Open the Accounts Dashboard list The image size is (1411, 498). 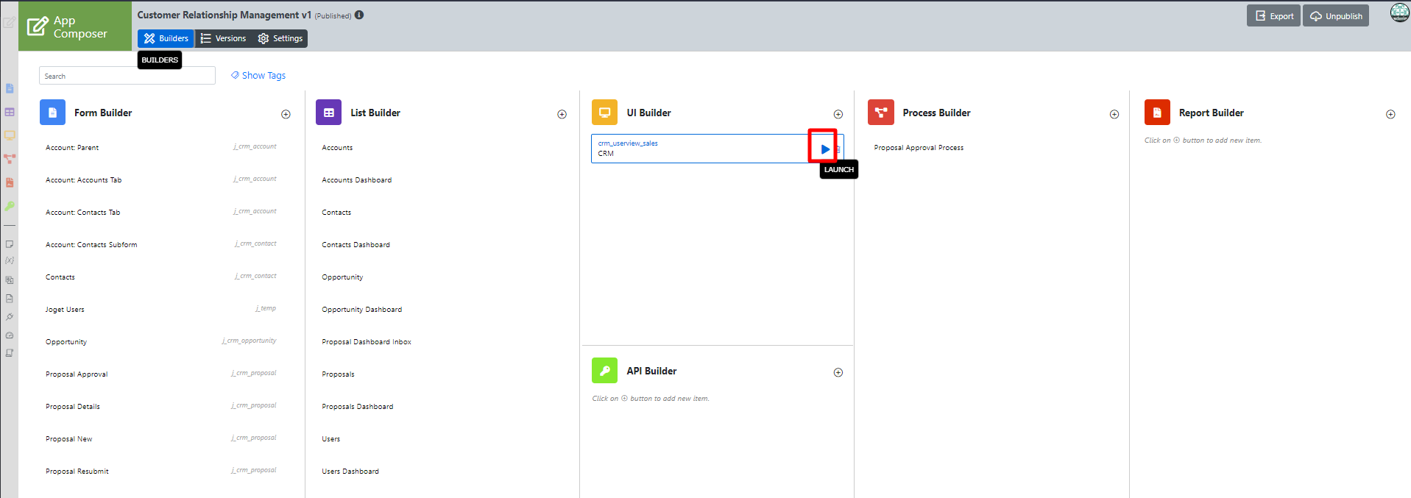click(356, 180)
